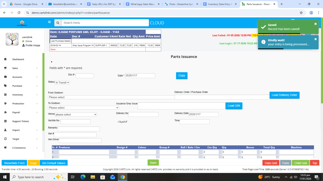323x181 pixels.
Task: Click the Sales cart icon in sidebar
Action: point(5,68)
